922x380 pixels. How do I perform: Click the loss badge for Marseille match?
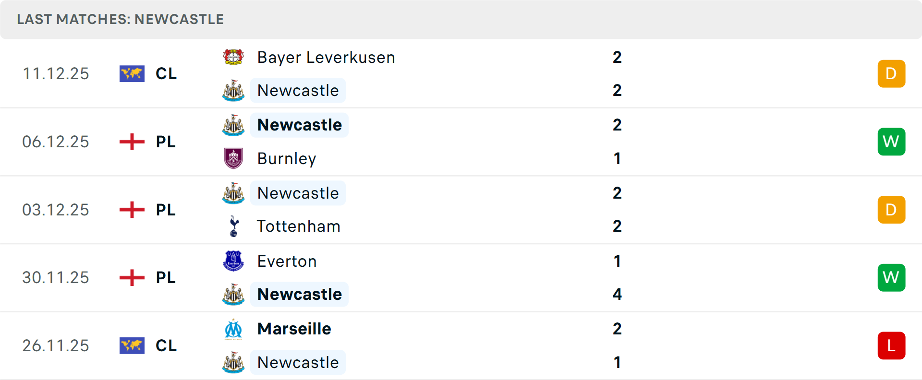pos(891,346)
